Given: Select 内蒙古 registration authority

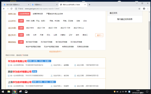Looking at the screenshot, I should tap(63, 35).
